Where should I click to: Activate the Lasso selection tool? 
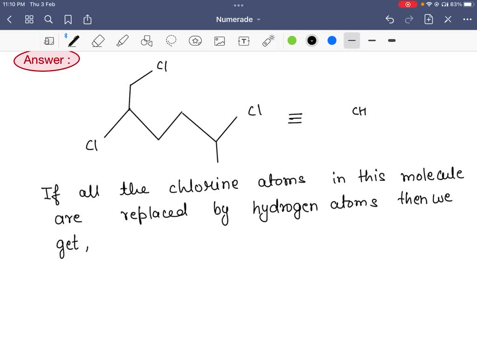point(171,40)
